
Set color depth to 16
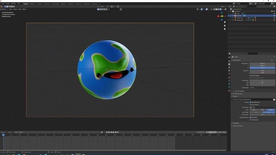(269, 112)
